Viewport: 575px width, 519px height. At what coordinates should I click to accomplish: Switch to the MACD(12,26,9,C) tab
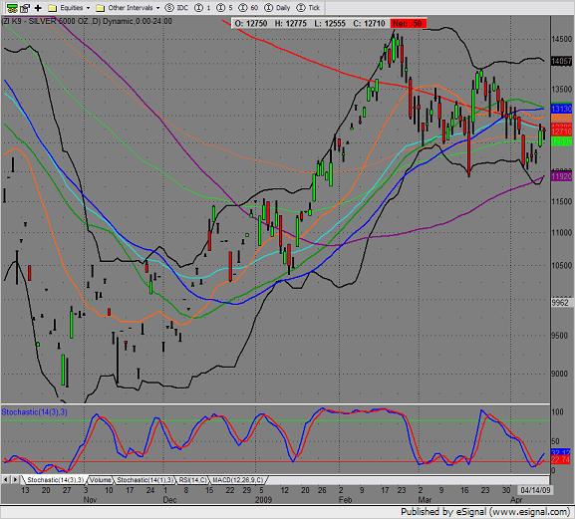pyautogui.click(x=238, y=480)
